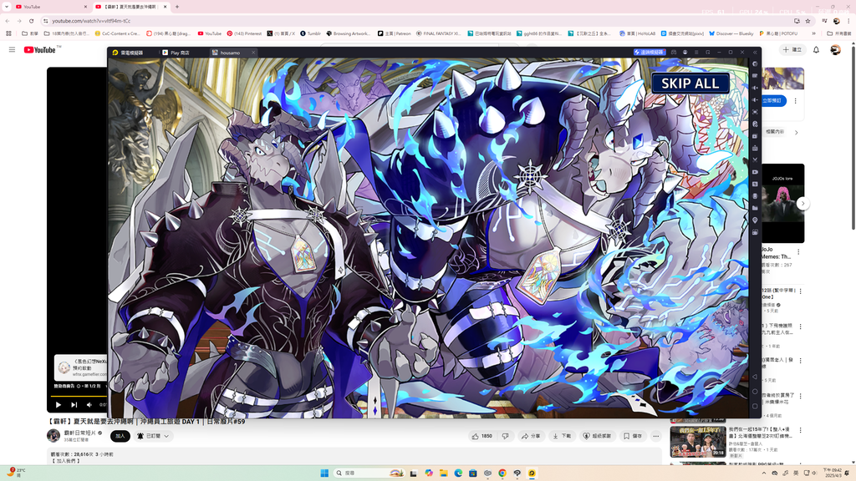The height and width of the screenshot is (481, 856).
Task: Click the 加入 join channel button
Action: coord(120,436)
